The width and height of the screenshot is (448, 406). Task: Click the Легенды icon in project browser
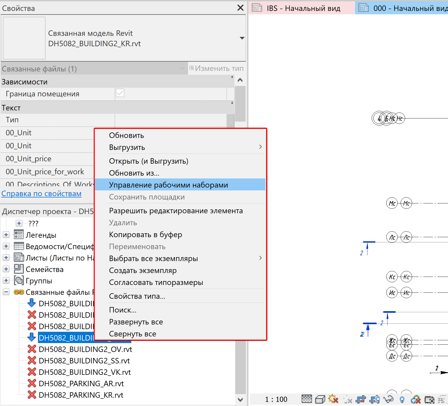(19, 235)
